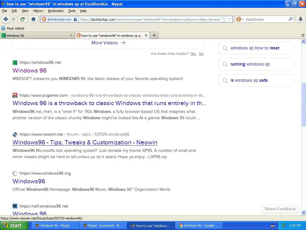Open the Windows96 official homepage result

(29, 181)
